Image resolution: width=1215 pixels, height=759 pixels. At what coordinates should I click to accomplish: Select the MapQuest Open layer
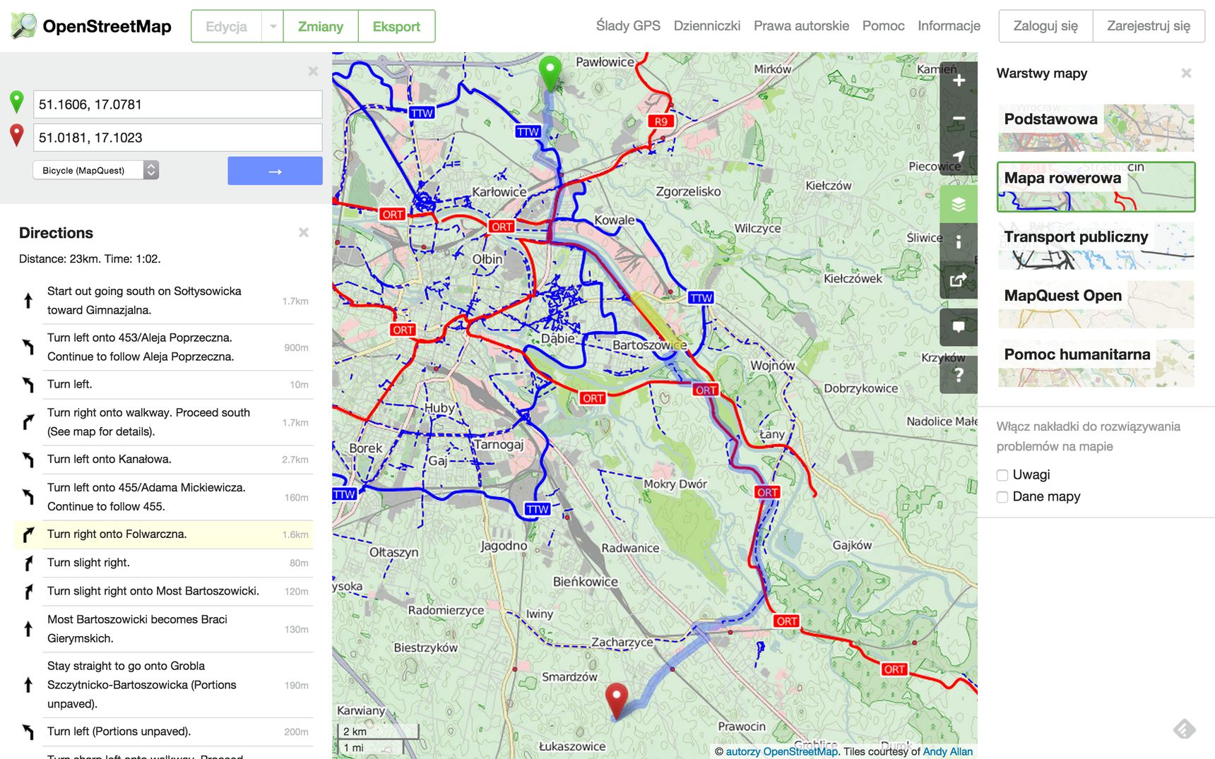1096,304
